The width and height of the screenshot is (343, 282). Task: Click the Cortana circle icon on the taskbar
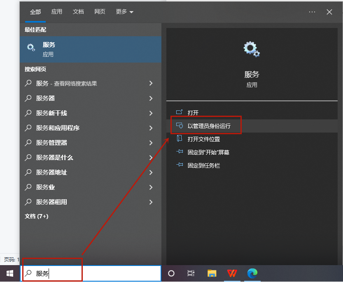(170, 273)
